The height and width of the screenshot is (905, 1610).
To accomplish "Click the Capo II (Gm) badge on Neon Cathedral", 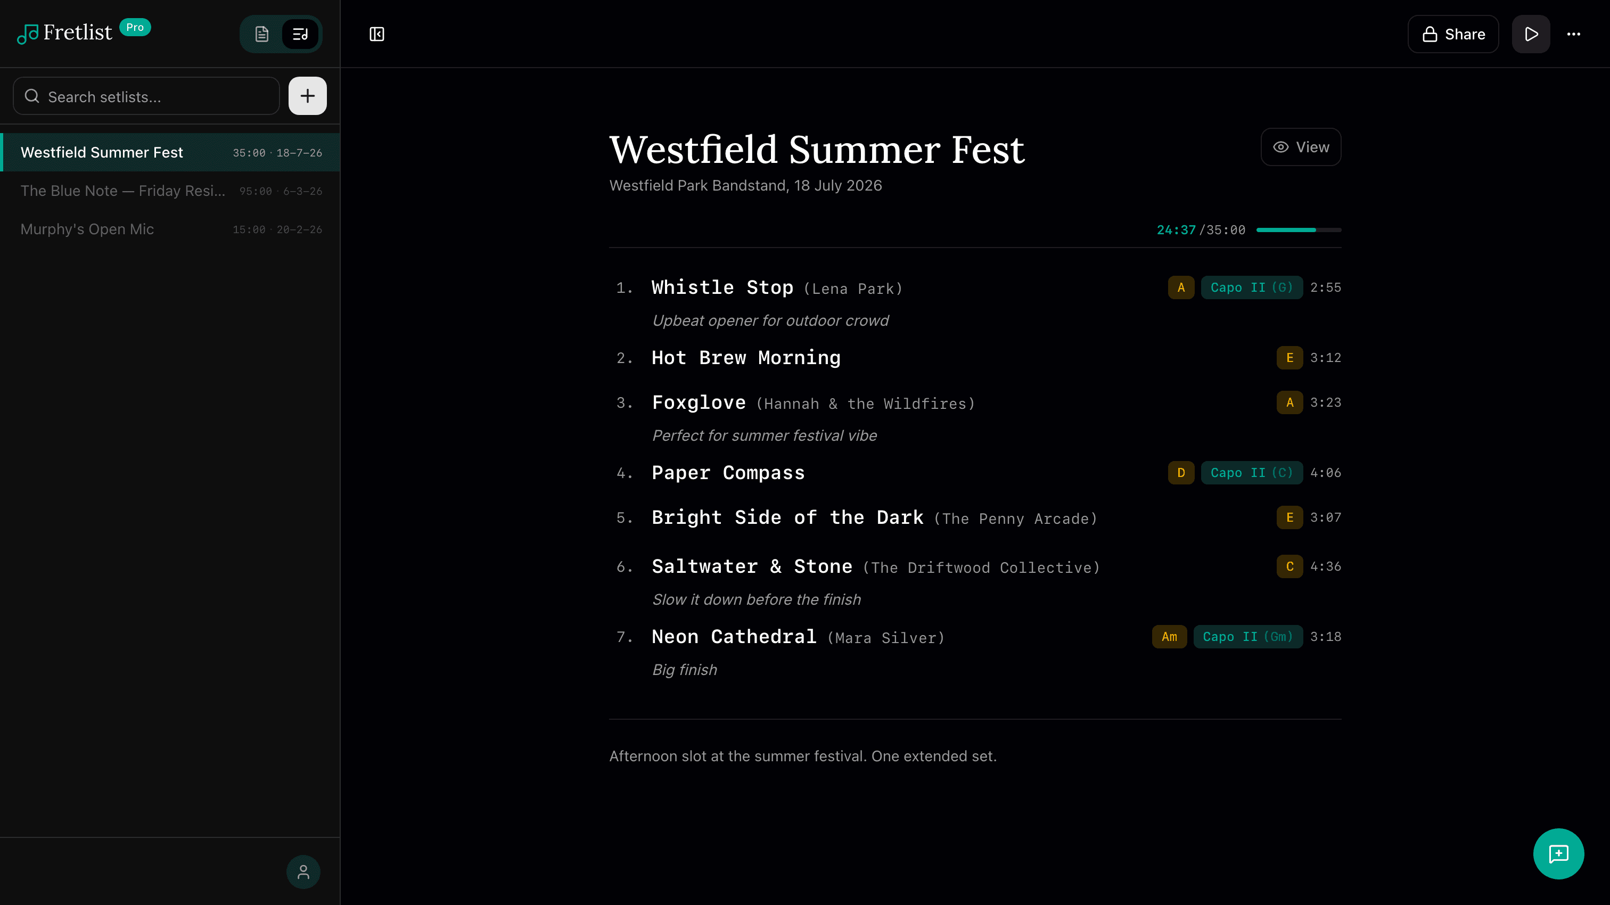I will pos(1247,636).
